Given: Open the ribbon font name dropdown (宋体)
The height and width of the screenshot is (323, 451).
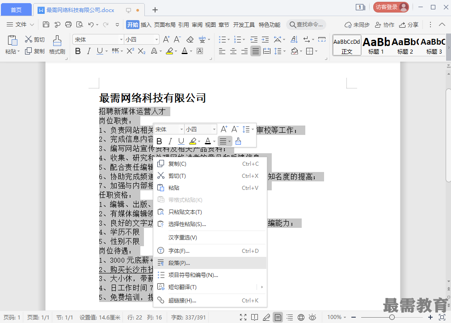Looking at the screenshot, I should point(121,39).
